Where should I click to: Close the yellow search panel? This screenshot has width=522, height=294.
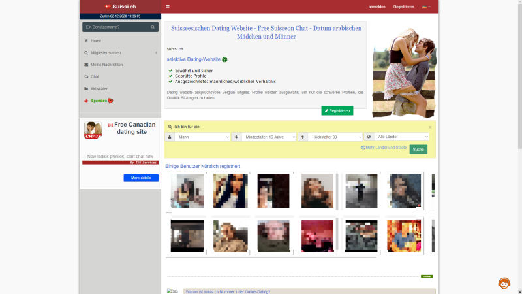[x=430, y=127]
